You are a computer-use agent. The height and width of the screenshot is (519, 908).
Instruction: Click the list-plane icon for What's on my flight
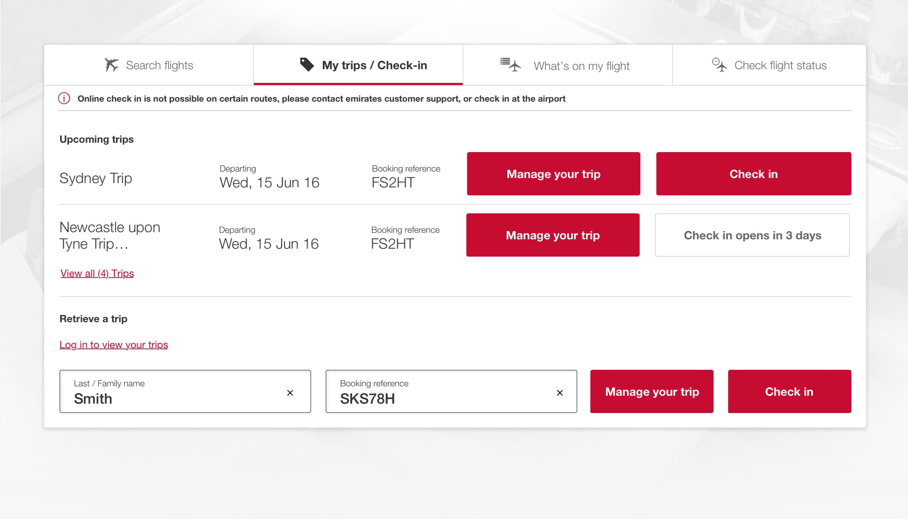[x=511, y=65]
